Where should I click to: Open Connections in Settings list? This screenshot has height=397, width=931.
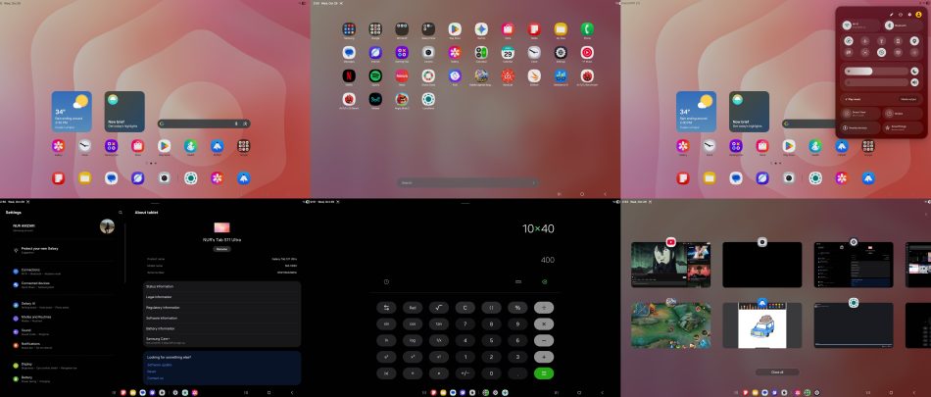[x=63, y=271]
